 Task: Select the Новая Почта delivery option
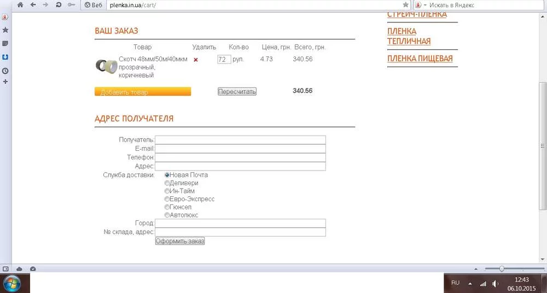click(x=167, y=175)
